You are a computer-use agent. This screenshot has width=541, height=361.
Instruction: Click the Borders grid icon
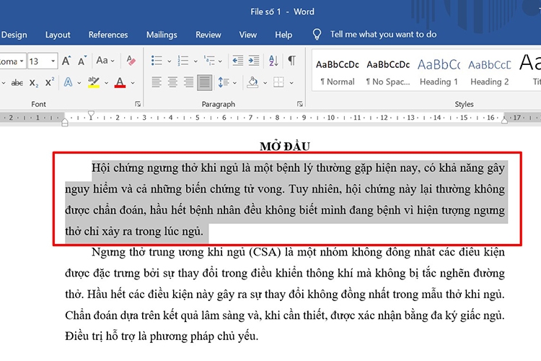[x=278, y=82]
